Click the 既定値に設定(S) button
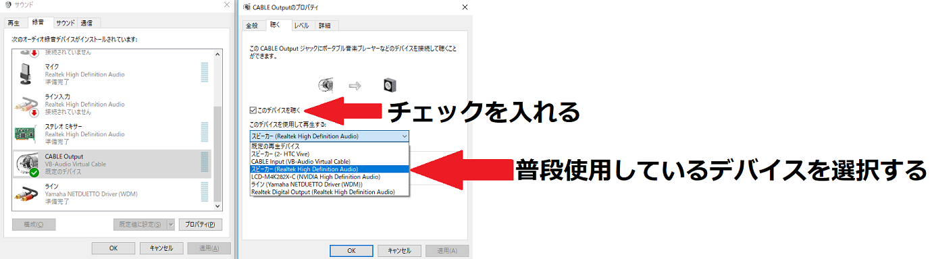 click(140, 224)
